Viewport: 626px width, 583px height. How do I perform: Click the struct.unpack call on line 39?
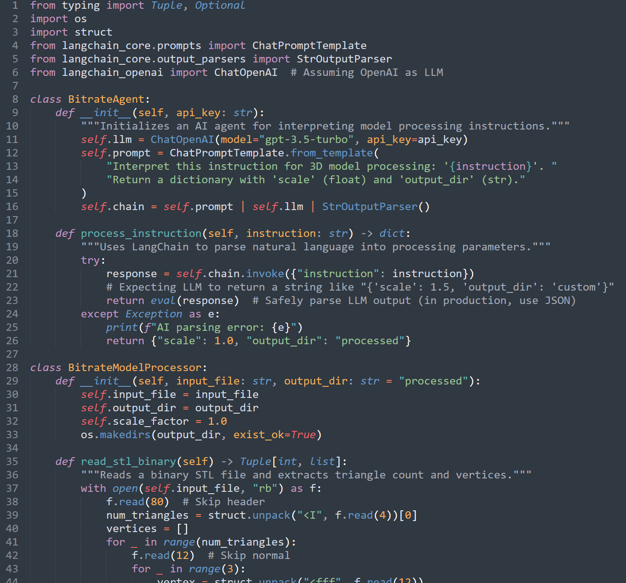249,515
